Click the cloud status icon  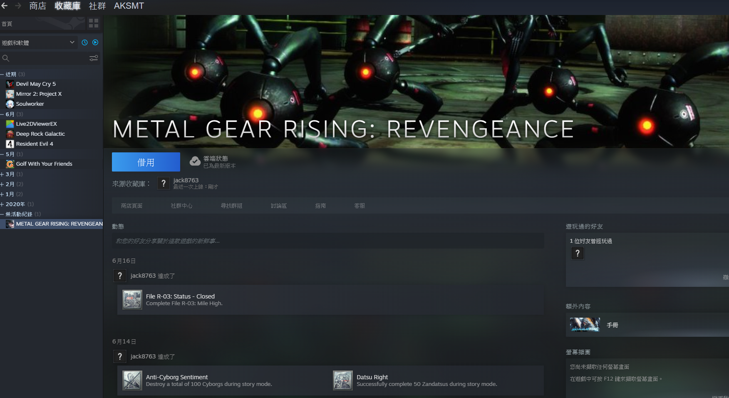pyautogui.click(x=195, y=162)
